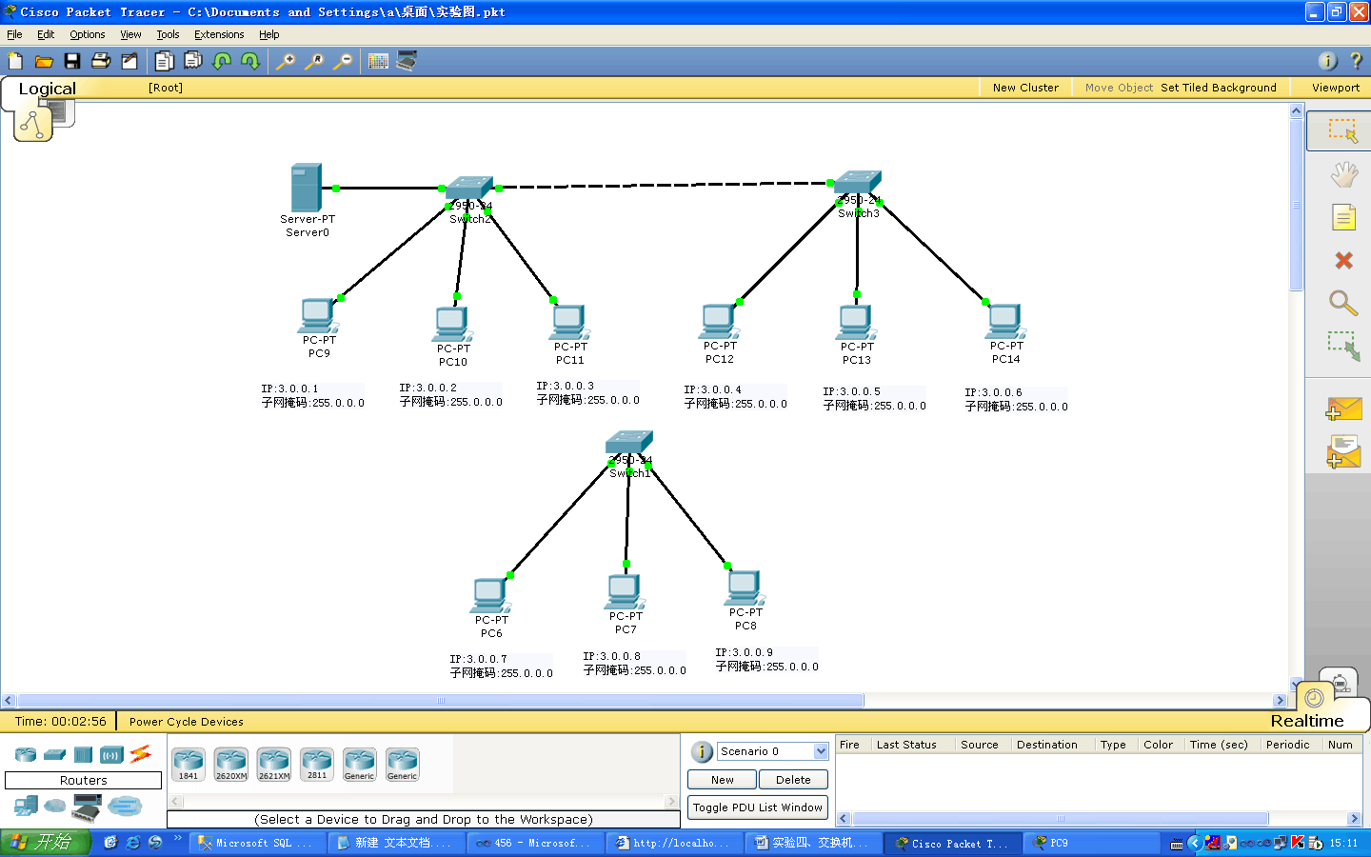Open the drawing palette icon

[378, 61]
